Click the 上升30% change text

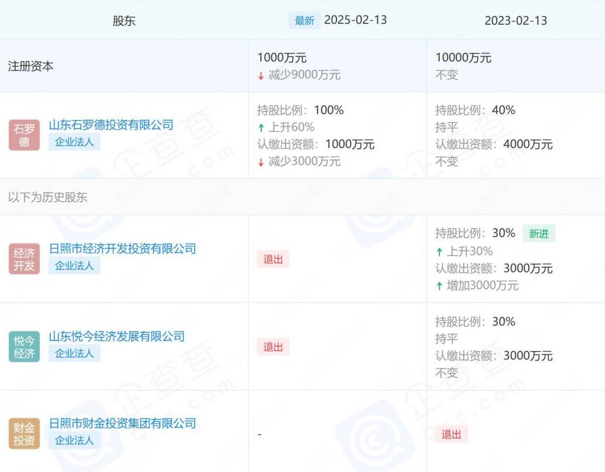pos(470,251)
